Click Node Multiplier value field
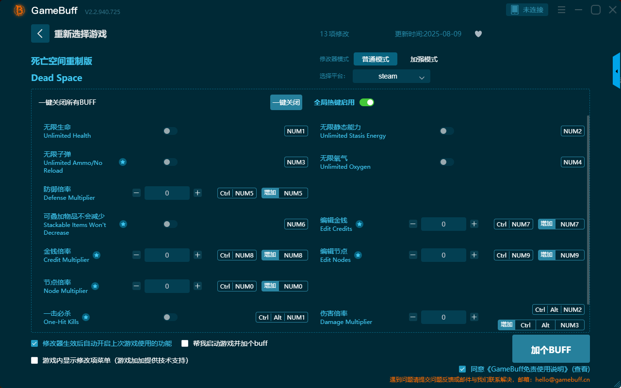 coord(167,286)
